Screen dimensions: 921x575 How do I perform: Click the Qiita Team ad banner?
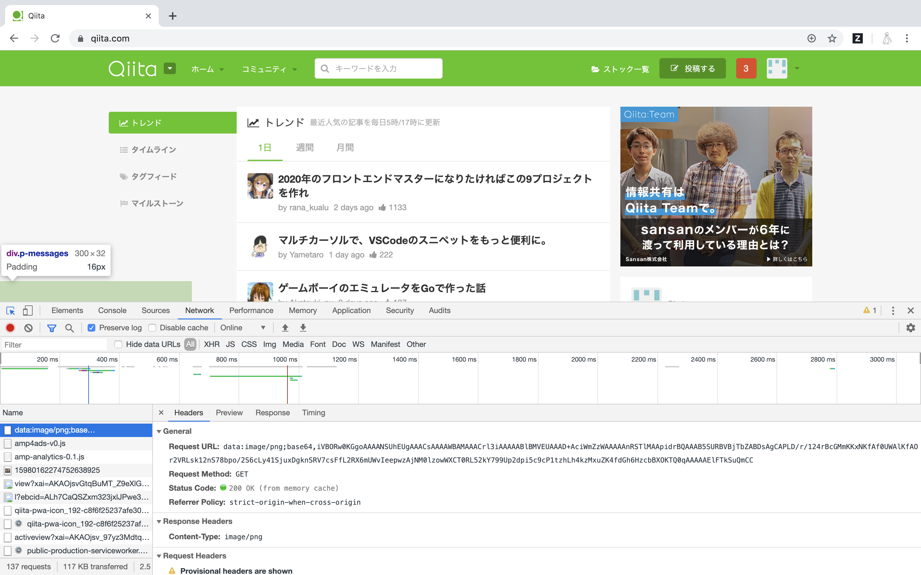716,186
